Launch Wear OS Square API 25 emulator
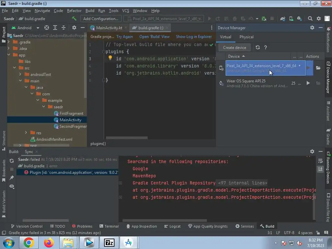This screenshot has height=249, width=332. pos(308,83)
